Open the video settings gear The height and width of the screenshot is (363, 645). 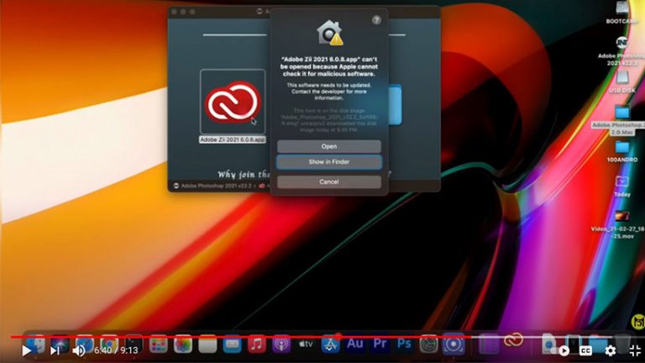[x=611, y=350]
